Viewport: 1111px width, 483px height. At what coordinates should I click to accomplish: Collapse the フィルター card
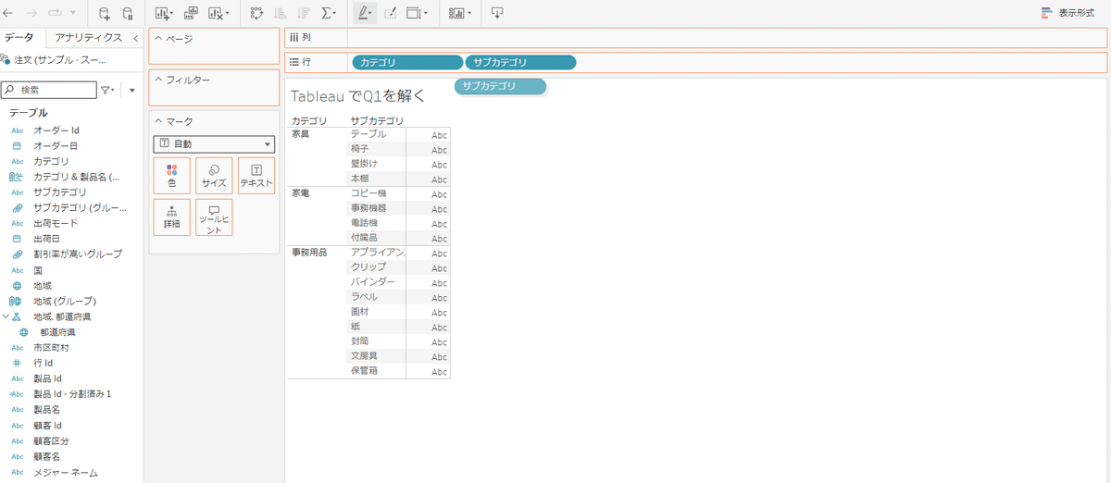coord(158,80)
